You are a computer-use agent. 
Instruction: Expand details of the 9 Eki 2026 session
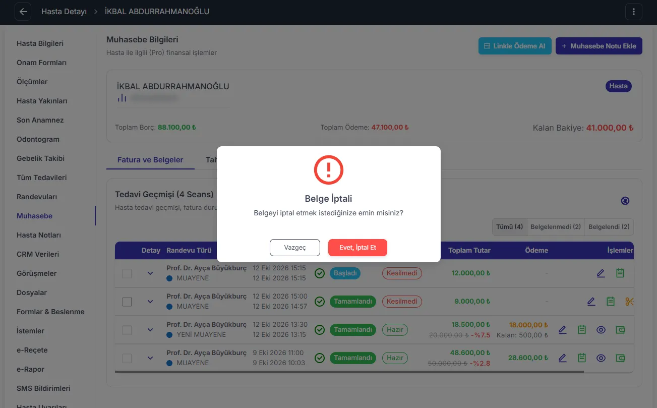[150, 358]
